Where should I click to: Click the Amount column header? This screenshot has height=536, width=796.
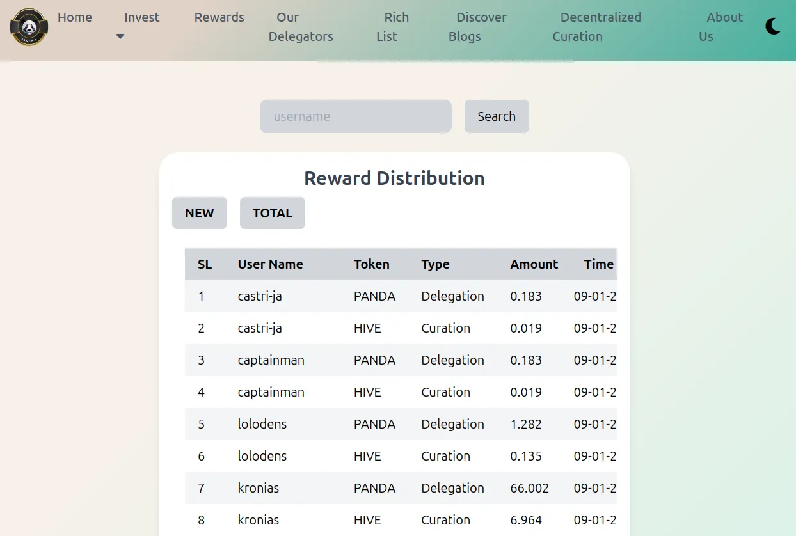[534, 264]
